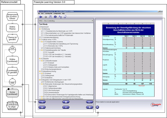Select 411 Endwert
Image resolution: width=167 pixels, height=118 pixels.
point(49,63)
